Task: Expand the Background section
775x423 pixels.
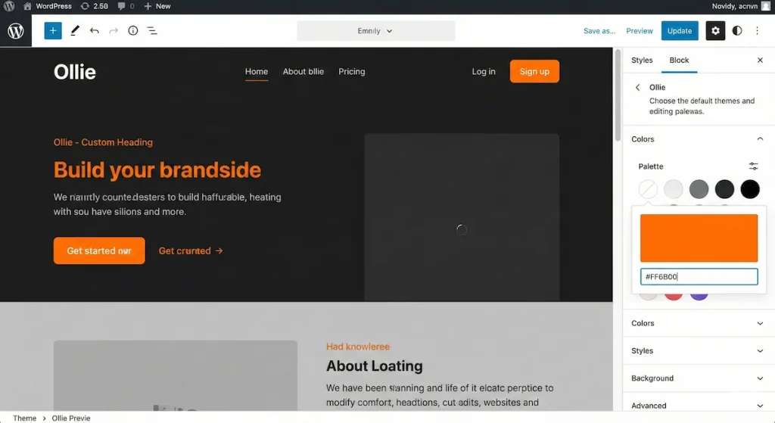Action: [760, 378]
